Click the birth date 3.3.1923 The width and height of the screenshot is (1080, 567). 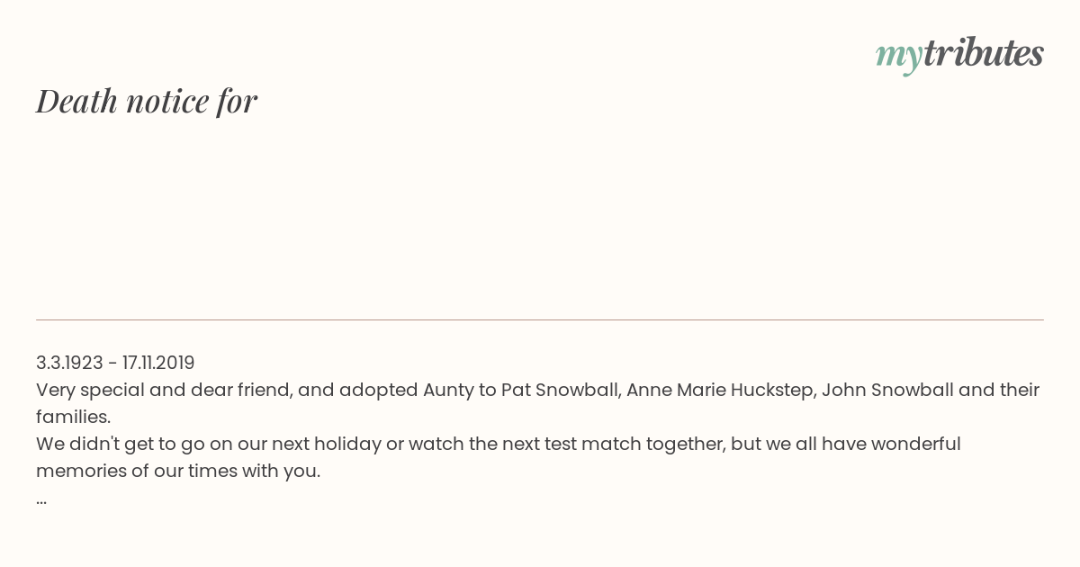(69, 363)
